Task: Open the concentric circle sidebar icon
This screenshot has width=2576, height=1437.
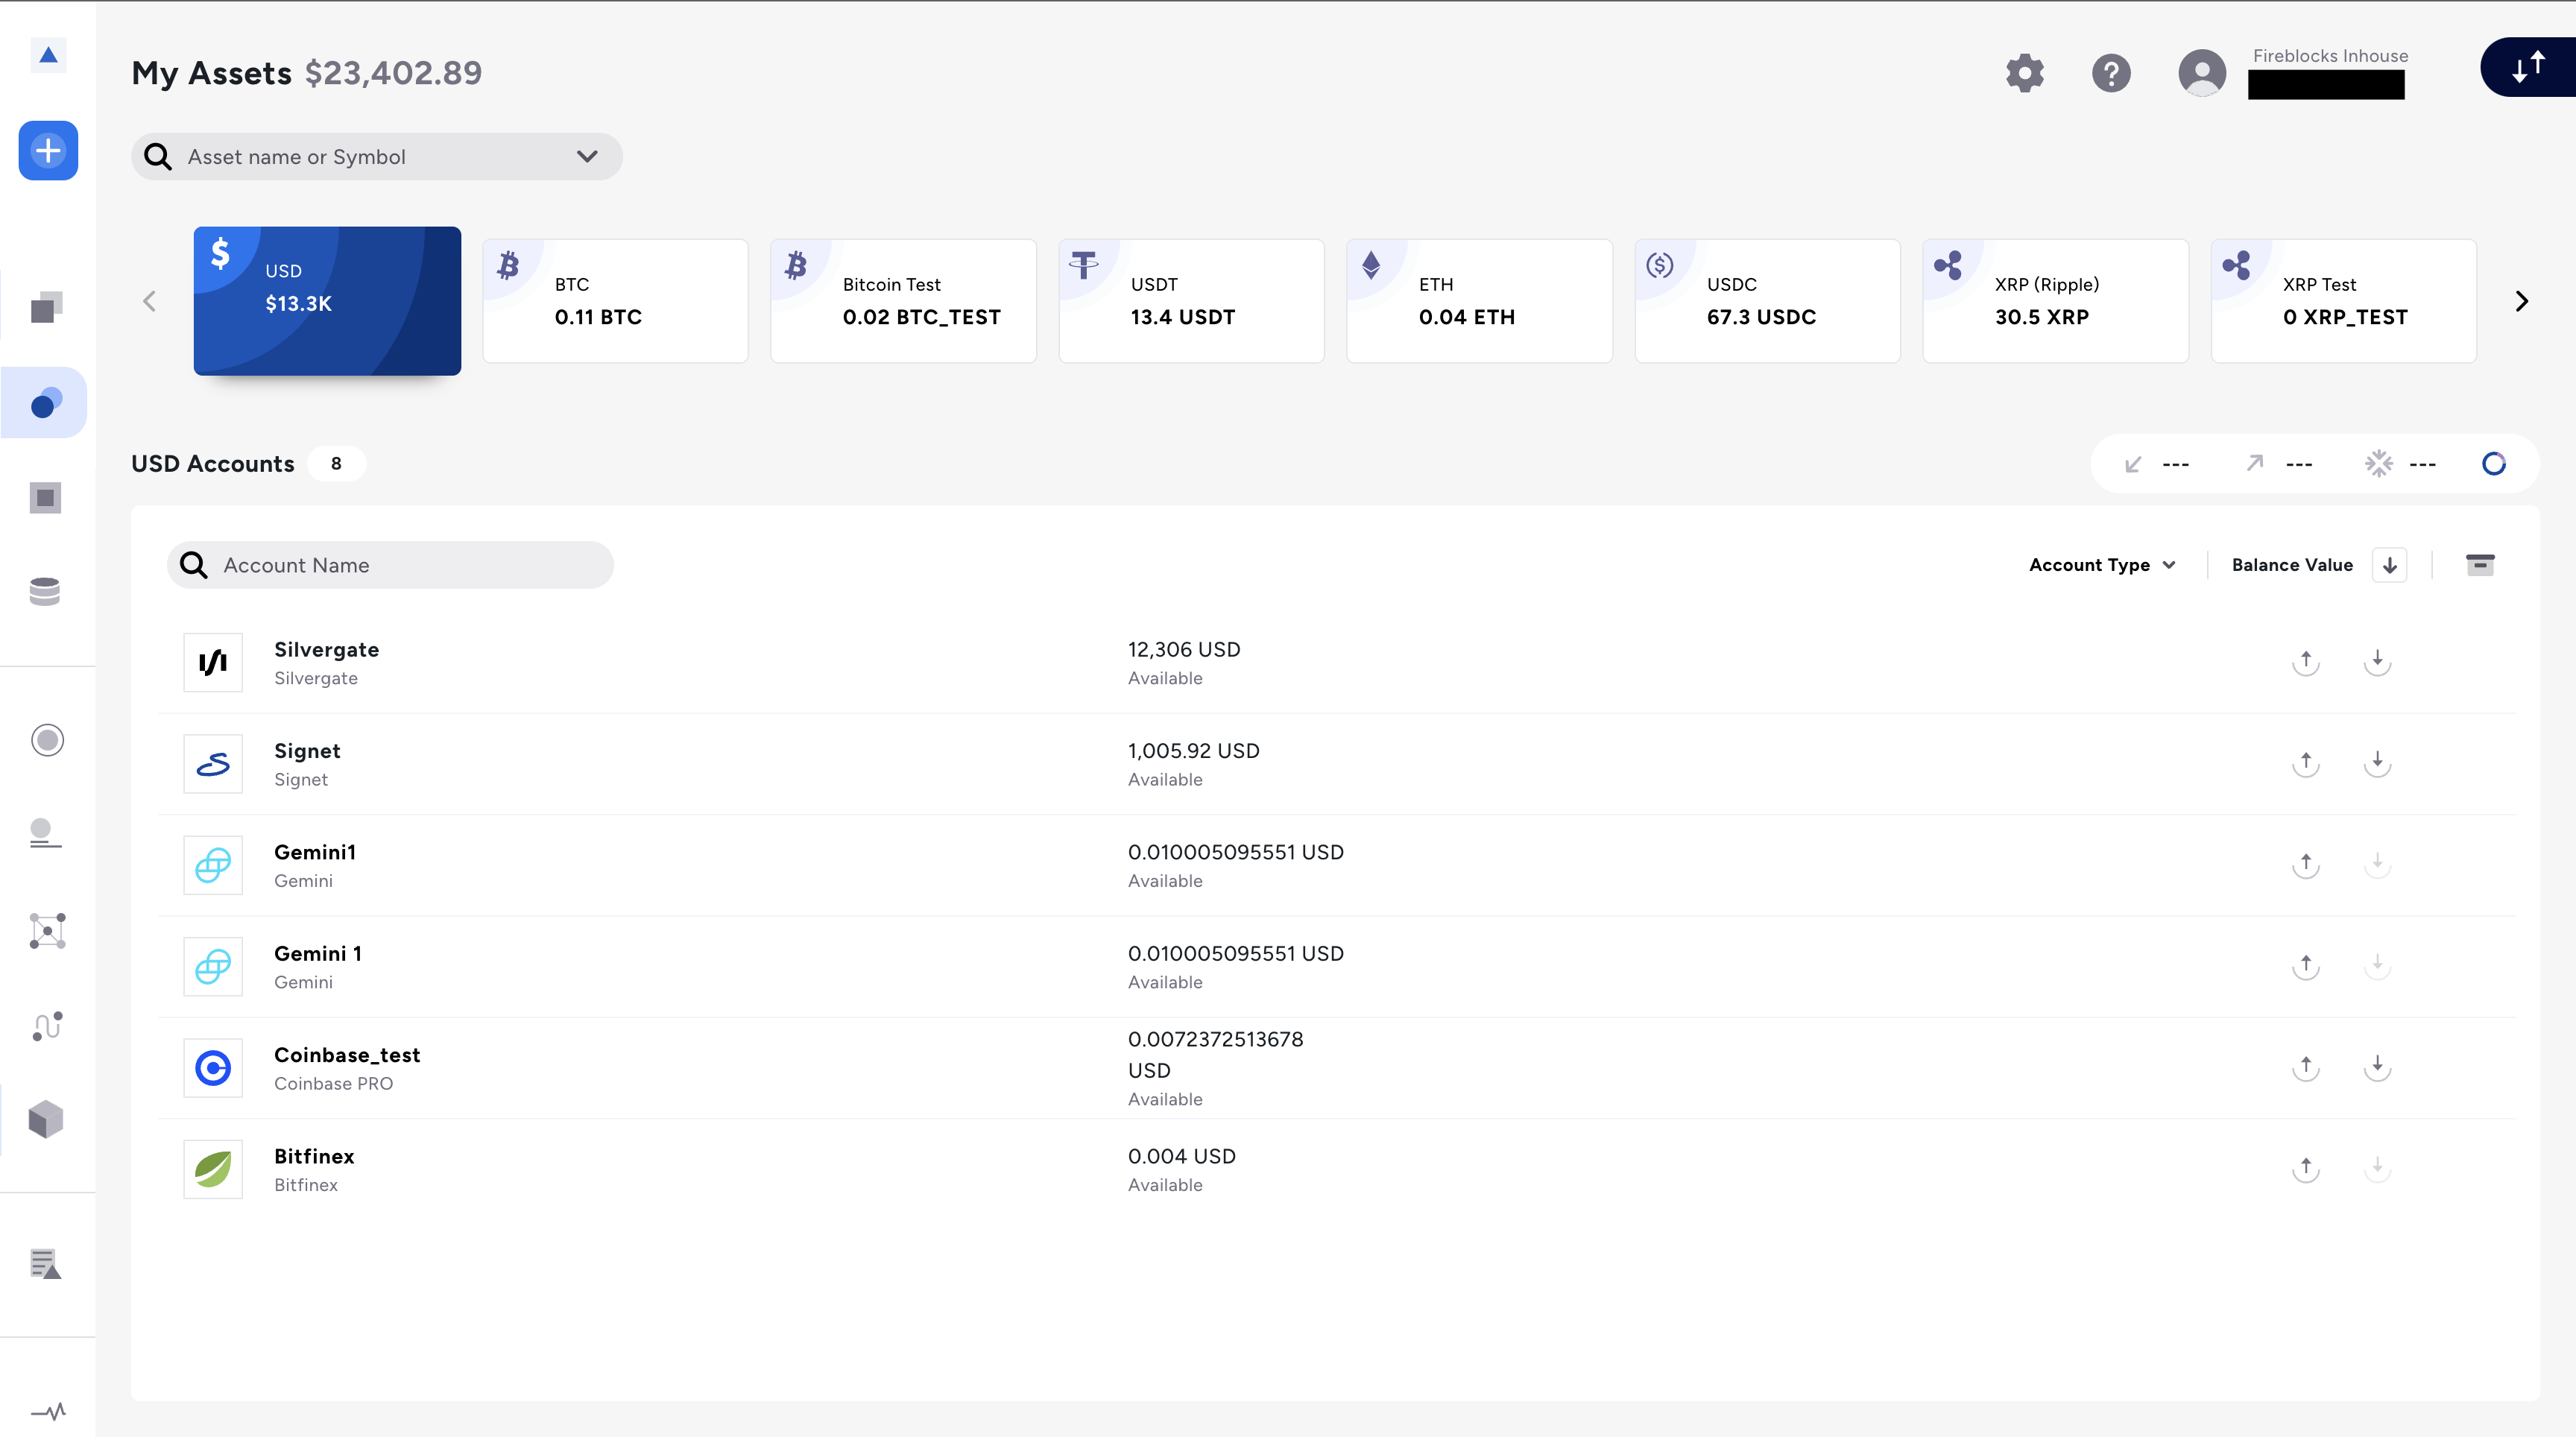Action: click(47, 740)
